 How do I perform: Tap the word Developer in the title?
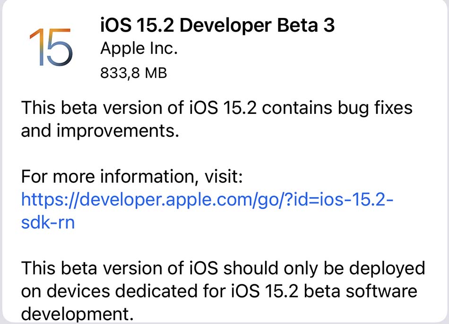[225, 26]
